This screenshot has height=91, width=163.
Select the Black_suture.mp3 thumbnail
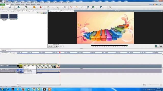click(13, 16)
